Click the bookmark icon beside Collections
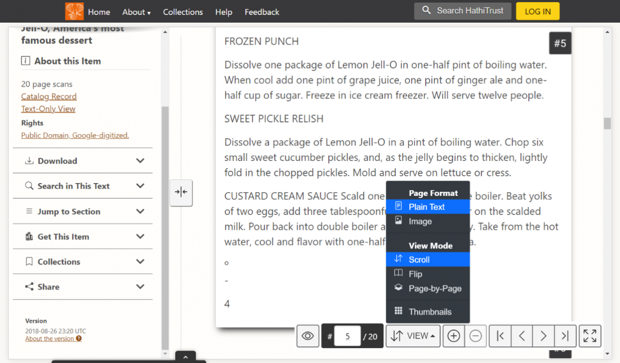 click(x=29, y=262)
